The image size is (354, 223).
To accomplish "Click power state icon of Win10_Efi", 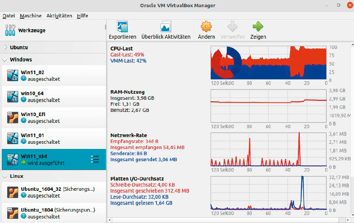I will click(23, 121).
